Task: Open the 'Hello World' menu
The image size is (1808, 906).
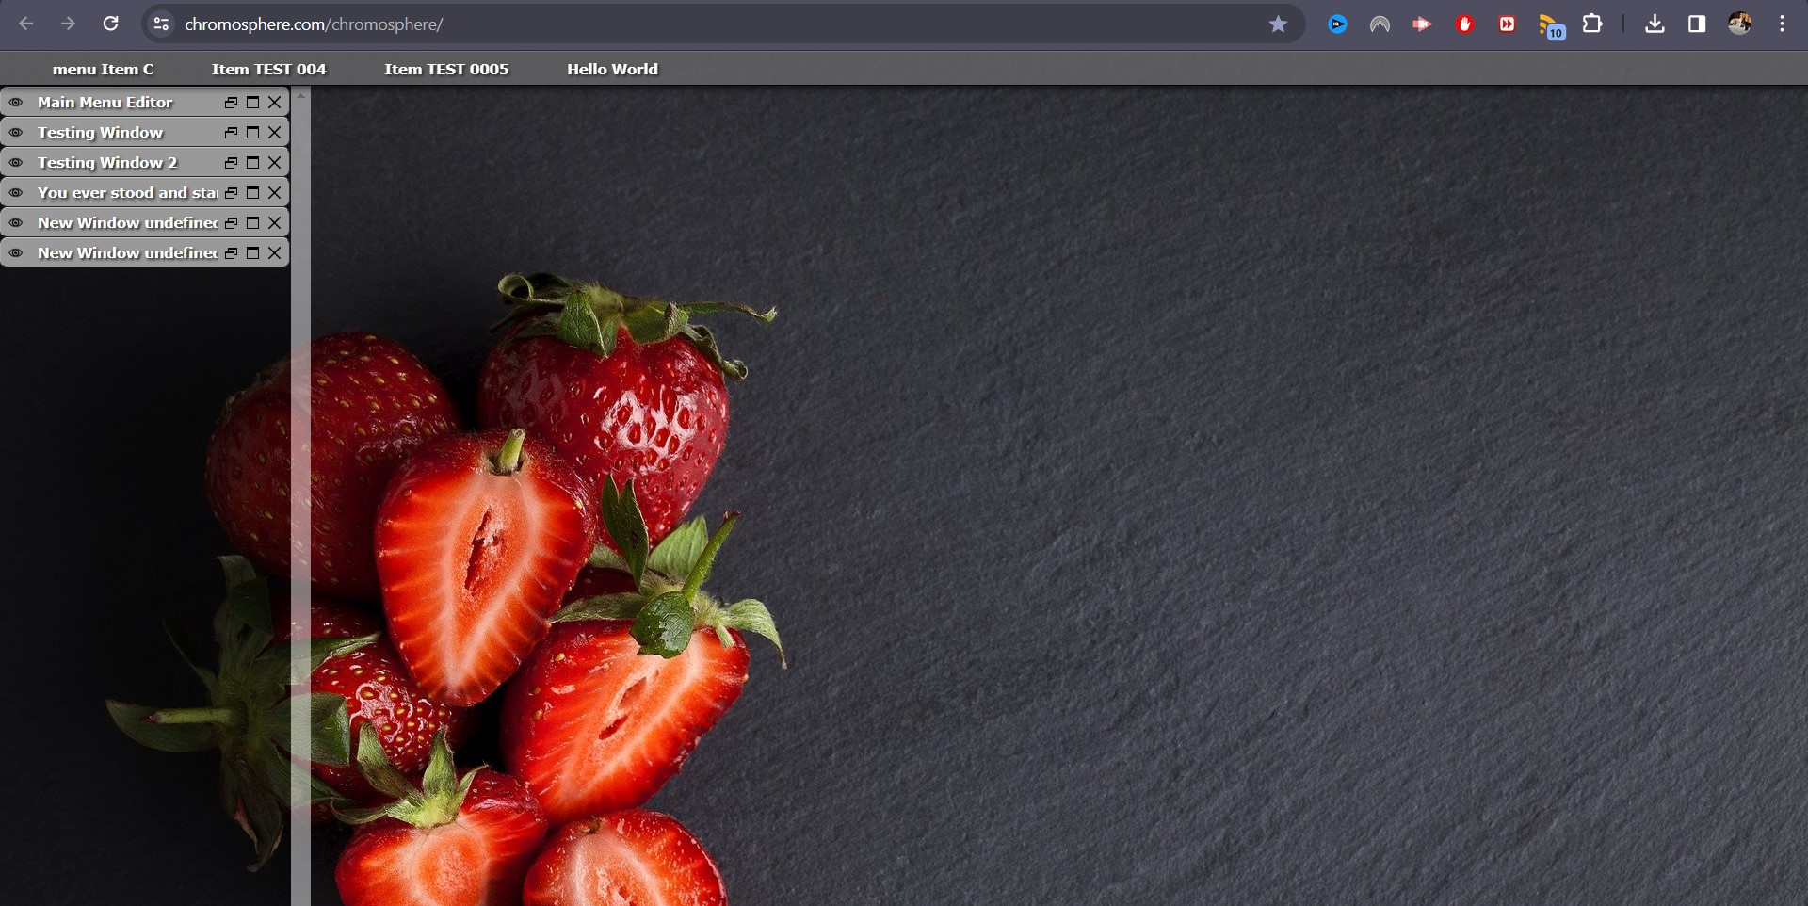Action: 612,69
